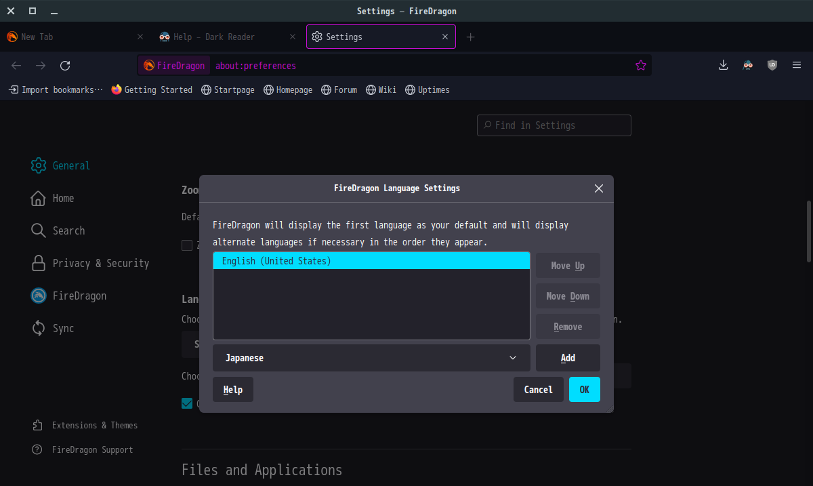
Task: Open the Sync settings category
Action: click(x=53, y=328)
